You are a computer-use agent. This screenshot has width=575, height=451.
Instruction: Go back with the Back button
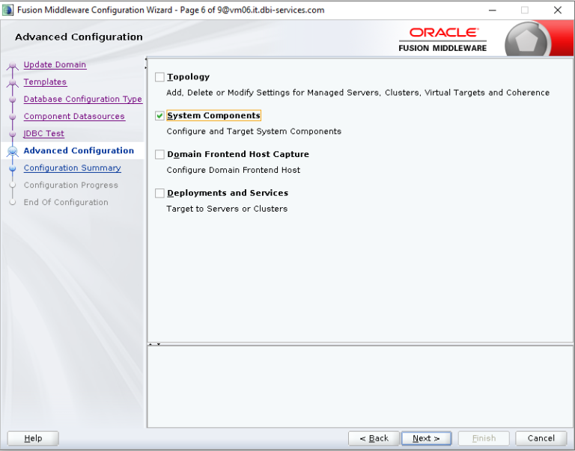(x=374, y=438)
